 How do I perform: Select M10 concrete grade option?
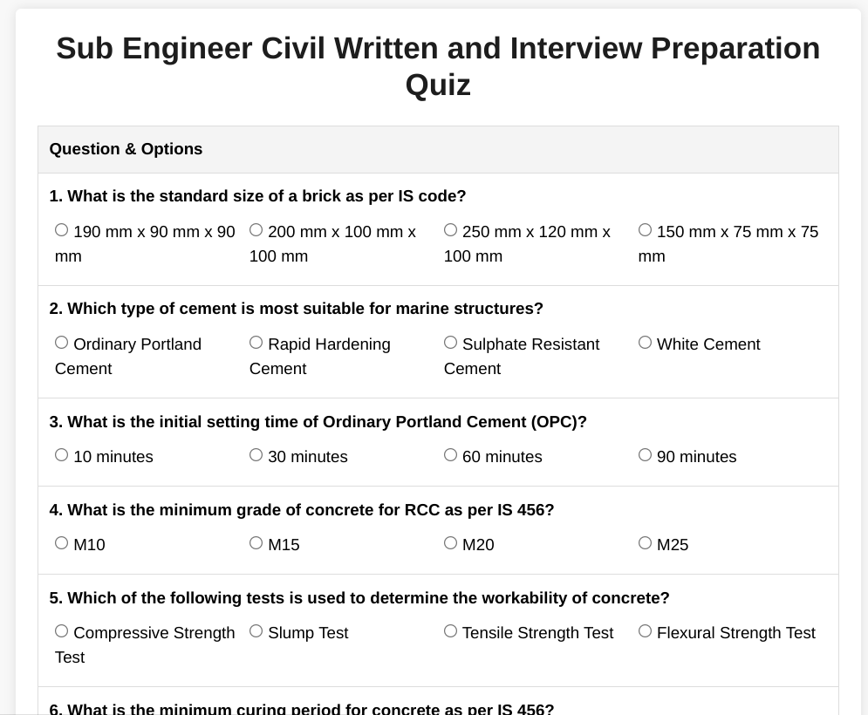click(x=61, y=542)
